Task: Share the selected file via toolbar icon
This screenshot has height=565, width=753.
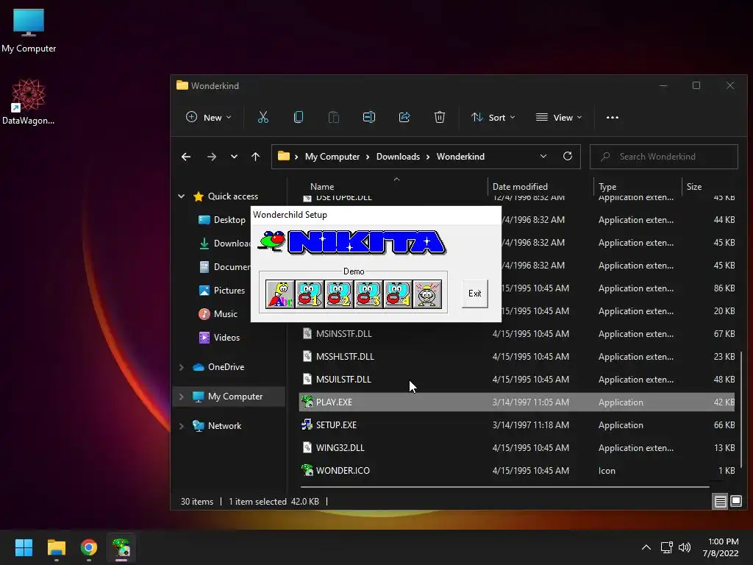Action: click(x=404, y=117)
